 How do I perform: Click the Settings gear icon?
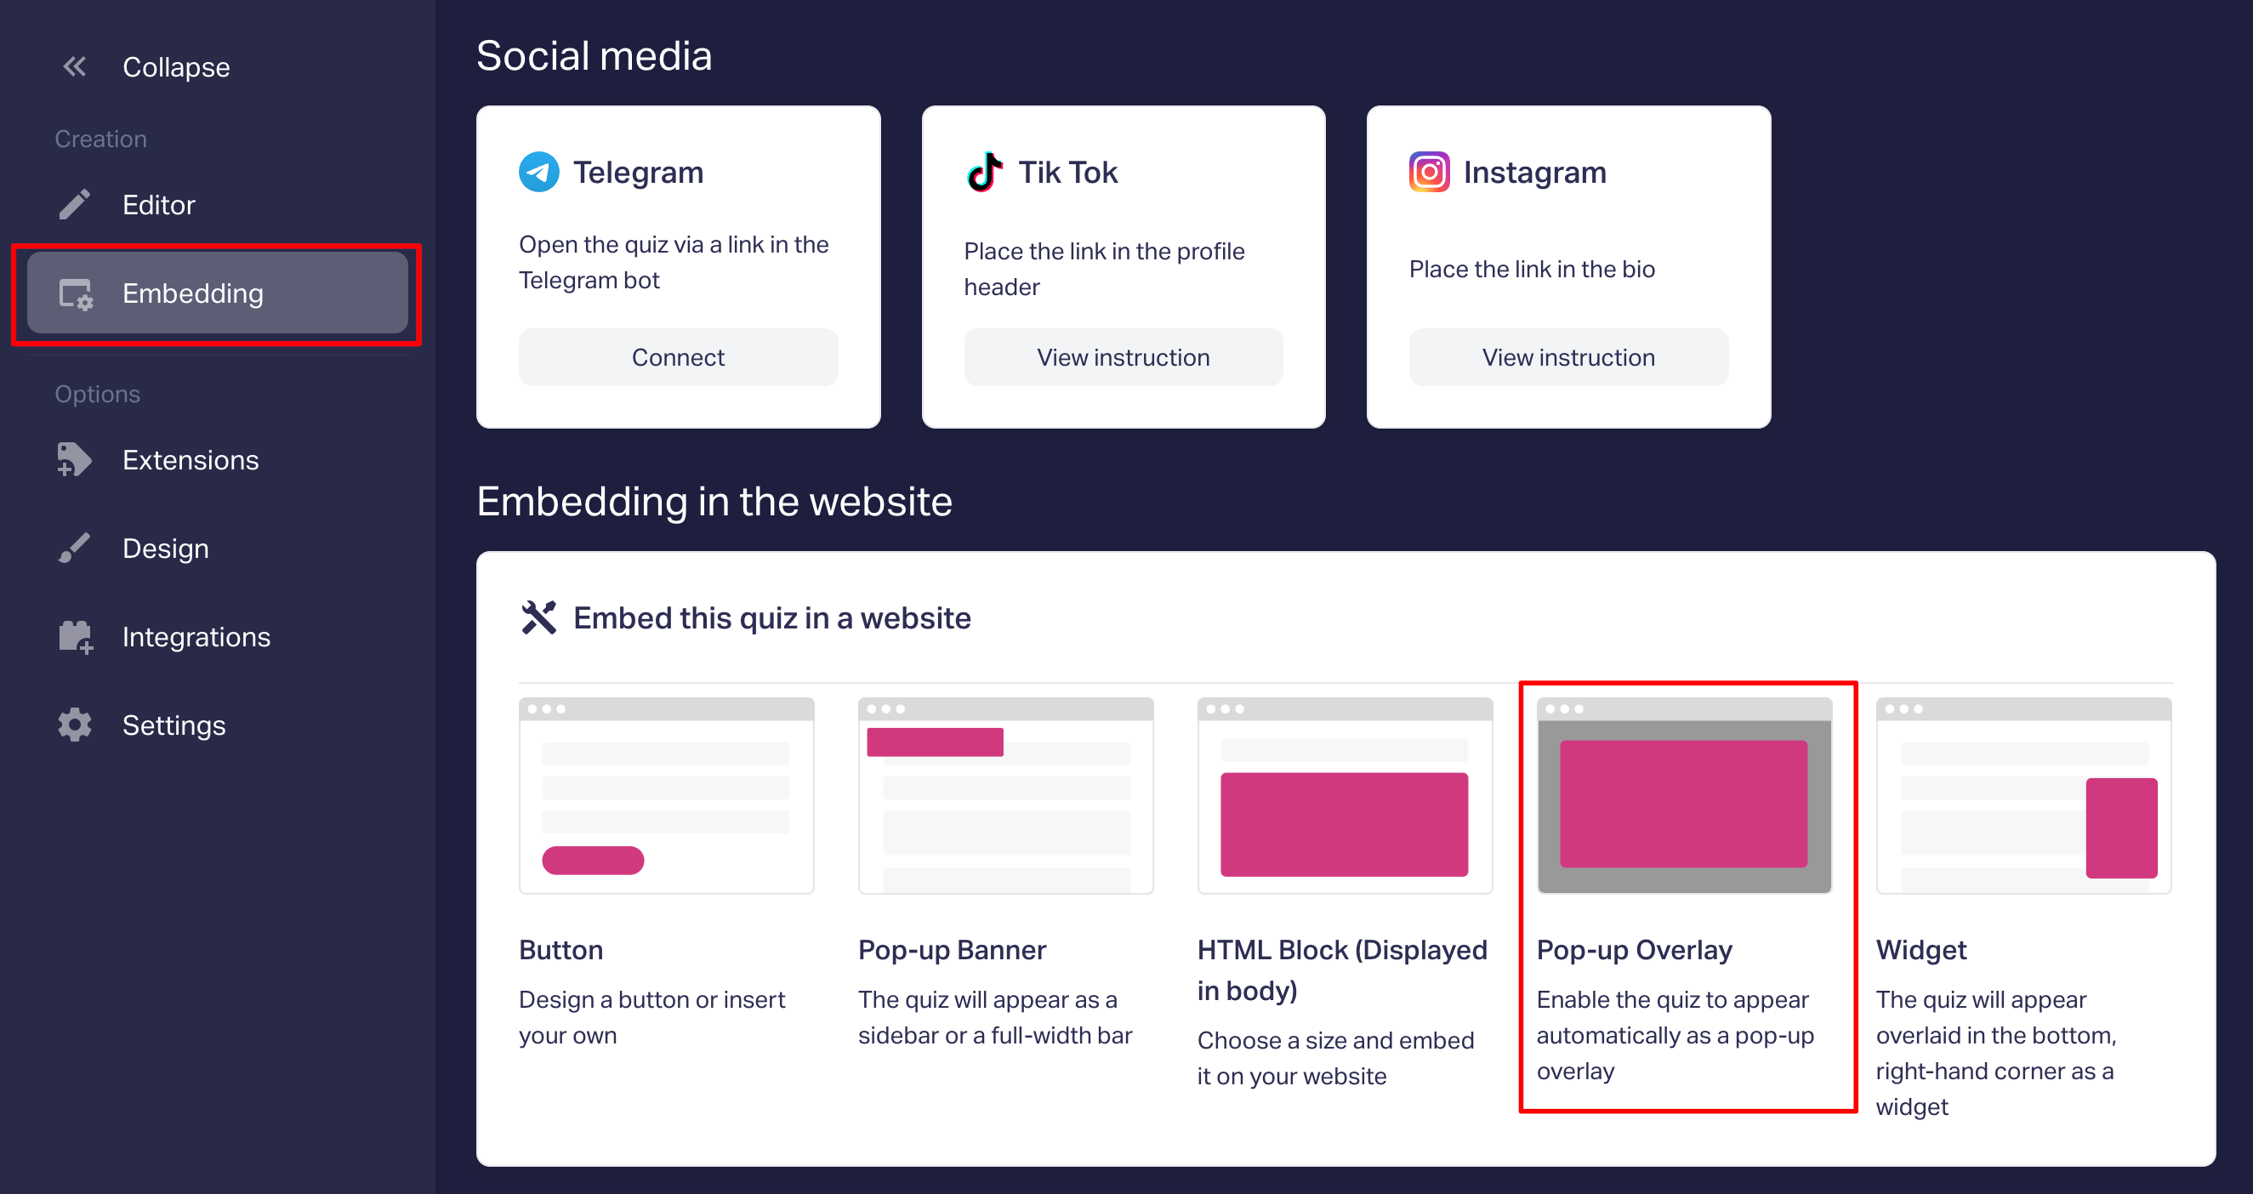[x=74, y=725]
